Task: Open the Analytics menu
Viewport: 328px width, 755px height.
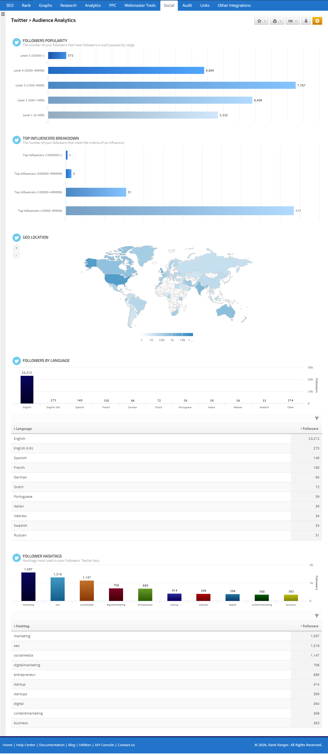Action: 93,5
